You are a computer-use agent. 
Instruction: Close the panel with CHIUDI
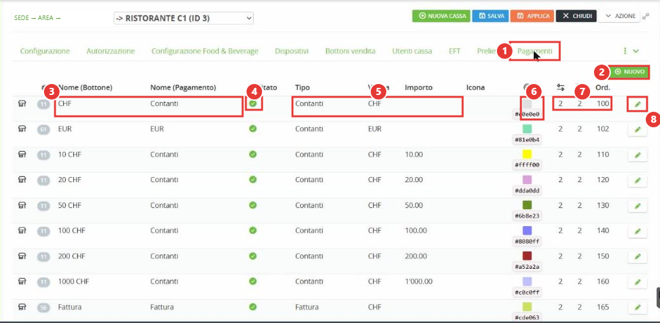coord(577,16)
